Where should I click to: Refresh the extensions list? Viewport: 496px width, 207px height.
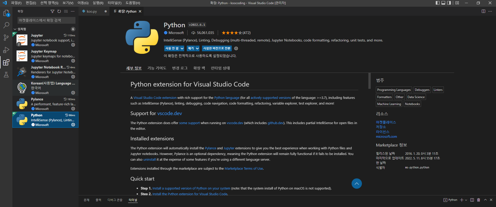(x=59, y=11)
